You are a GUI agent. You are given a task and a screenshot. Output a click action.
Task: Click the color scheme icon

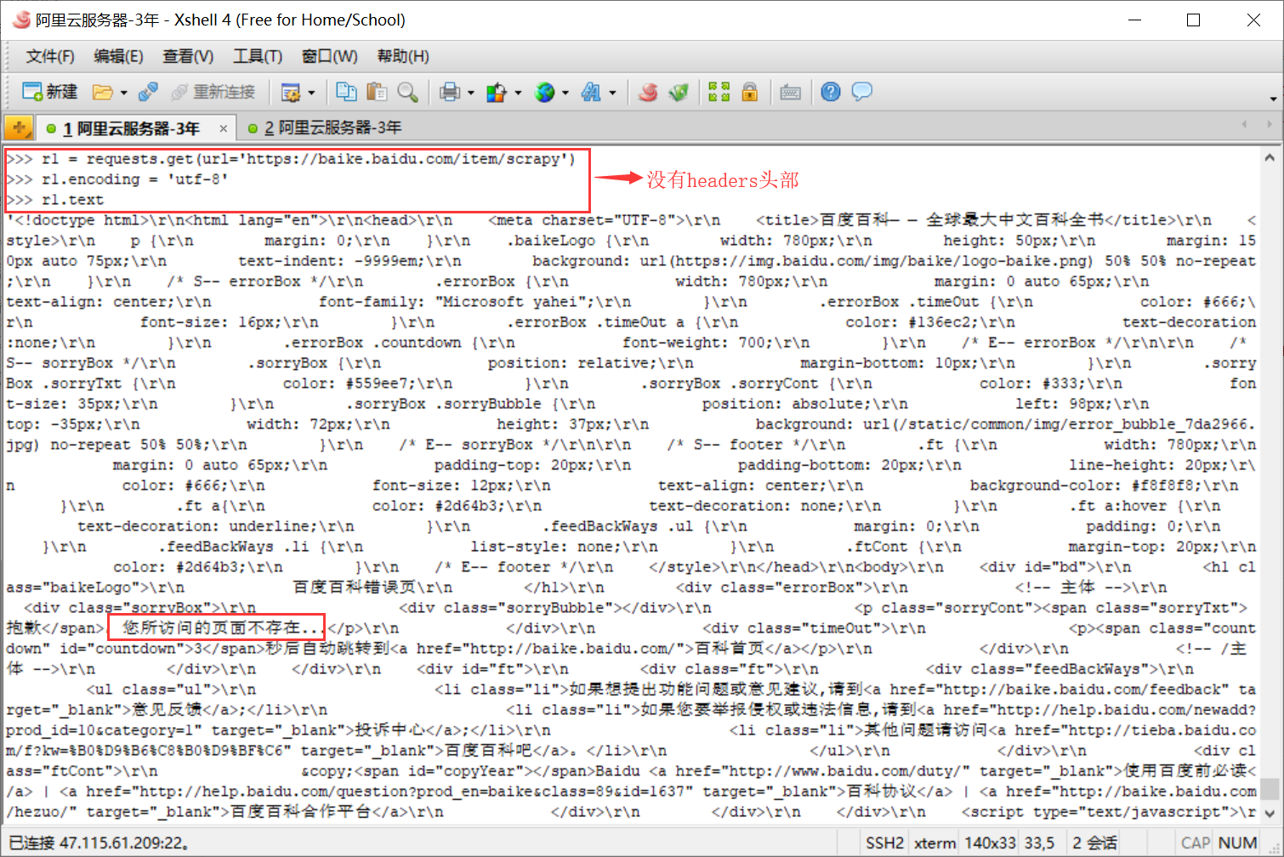(x=497, y=92)
